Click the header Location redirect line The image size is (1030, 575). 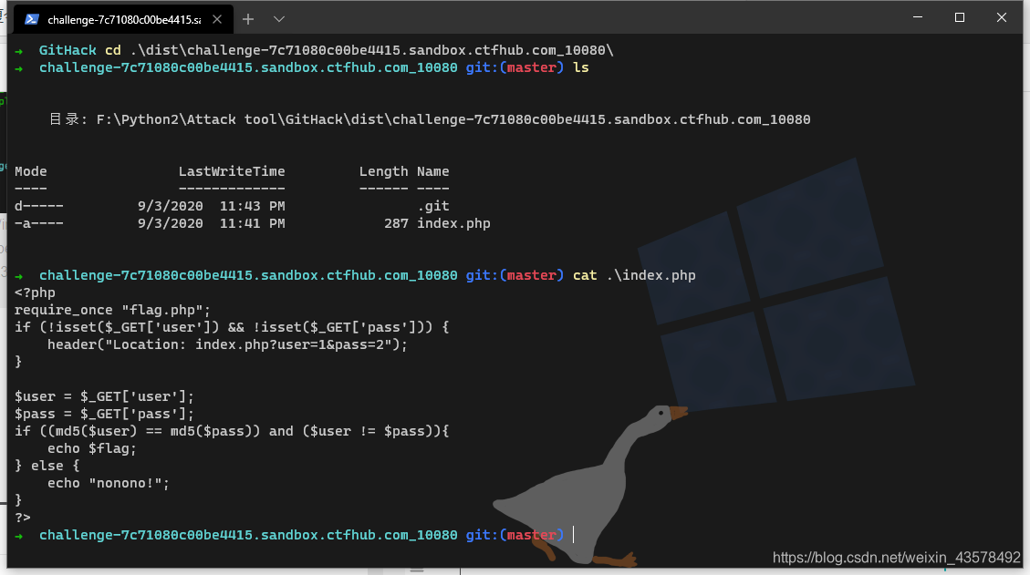pyautogui.click(x=227, y=344)
